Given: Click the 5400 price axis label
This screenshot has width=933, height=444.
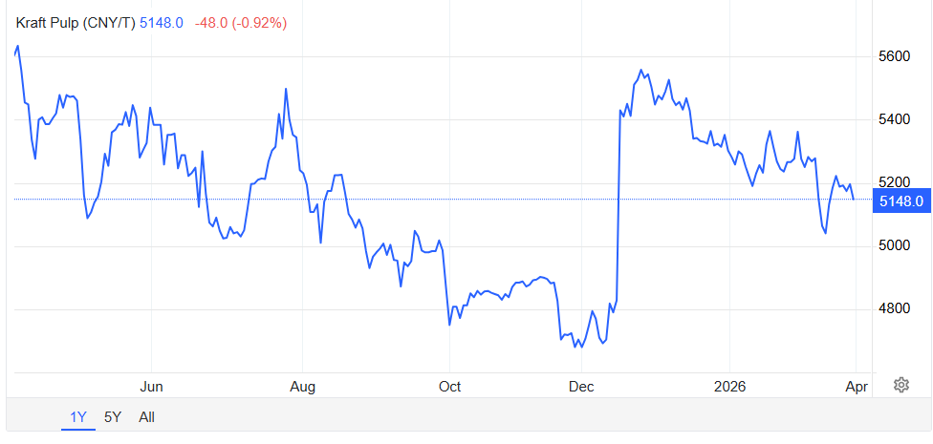Looking at the screenshot, I should click(895, 119).
